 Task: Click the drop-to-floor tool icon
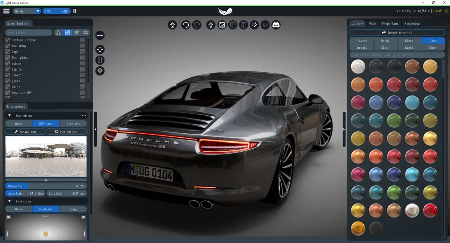tap(100, 71)
